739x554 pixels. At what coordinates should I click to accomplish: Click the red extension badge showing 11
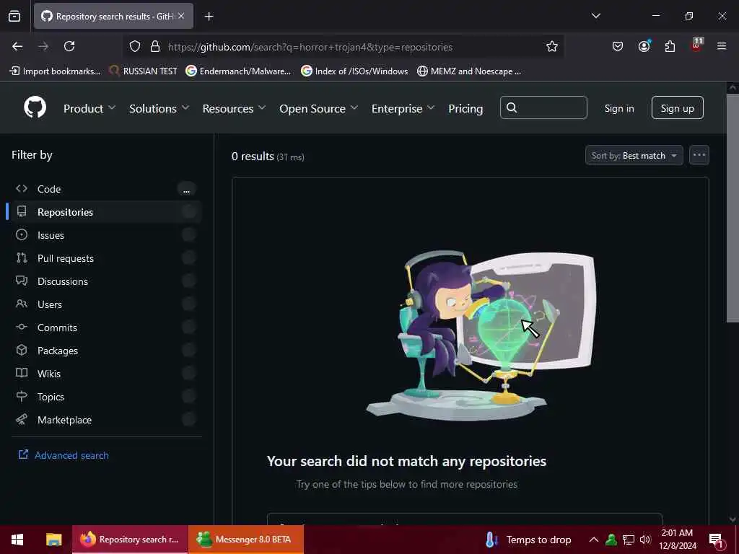(x=696, y=45)
